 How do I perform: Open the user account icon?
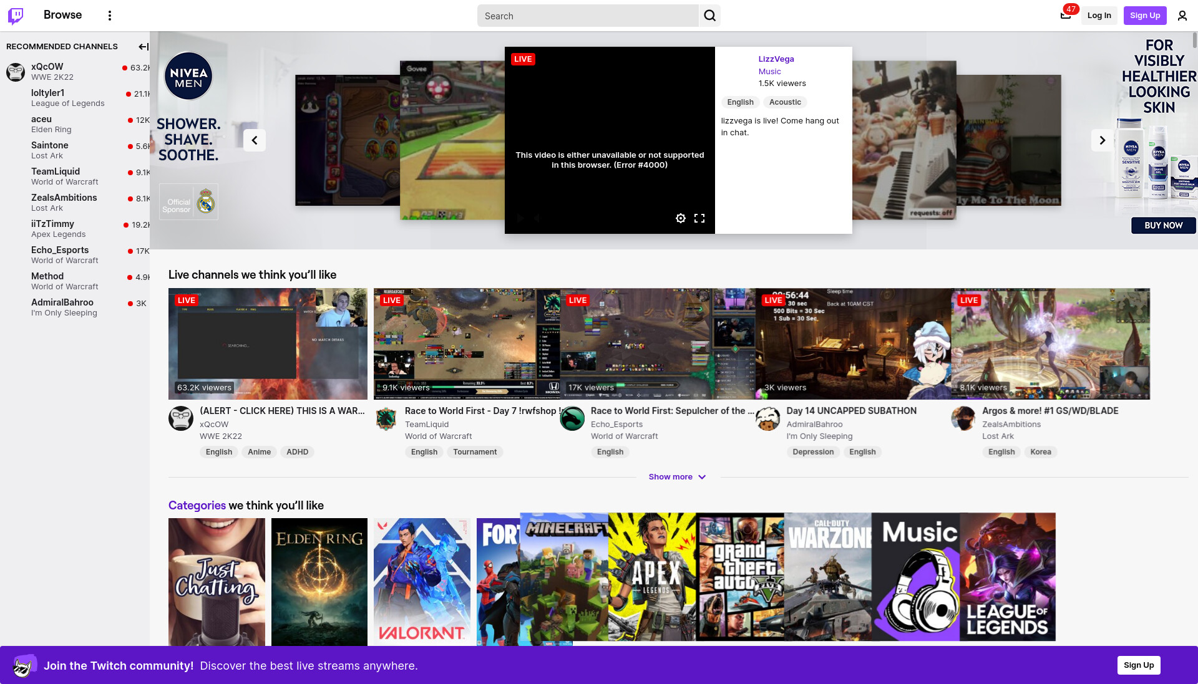point(1182,16)
